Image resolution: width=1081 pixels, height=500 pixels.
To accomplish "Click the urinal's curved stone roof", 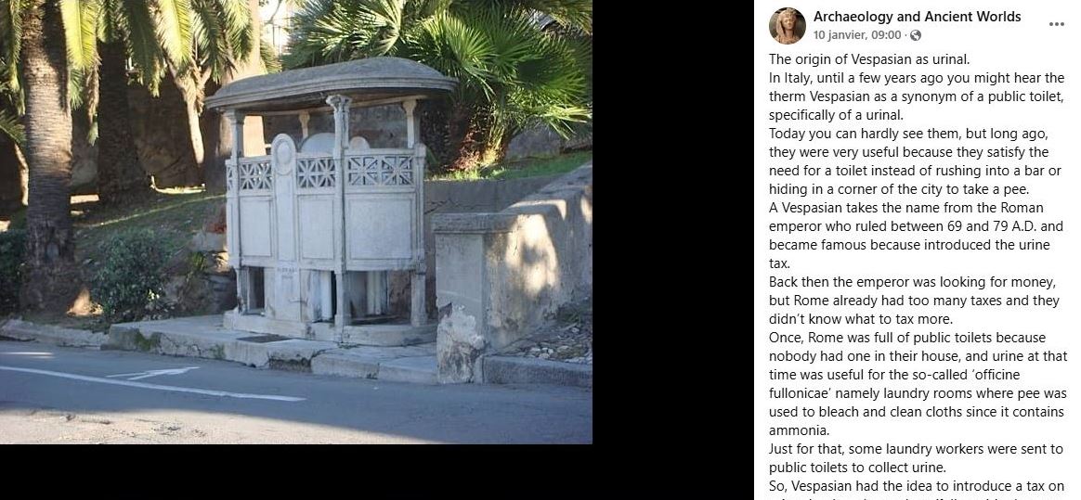I will (331, 83).
